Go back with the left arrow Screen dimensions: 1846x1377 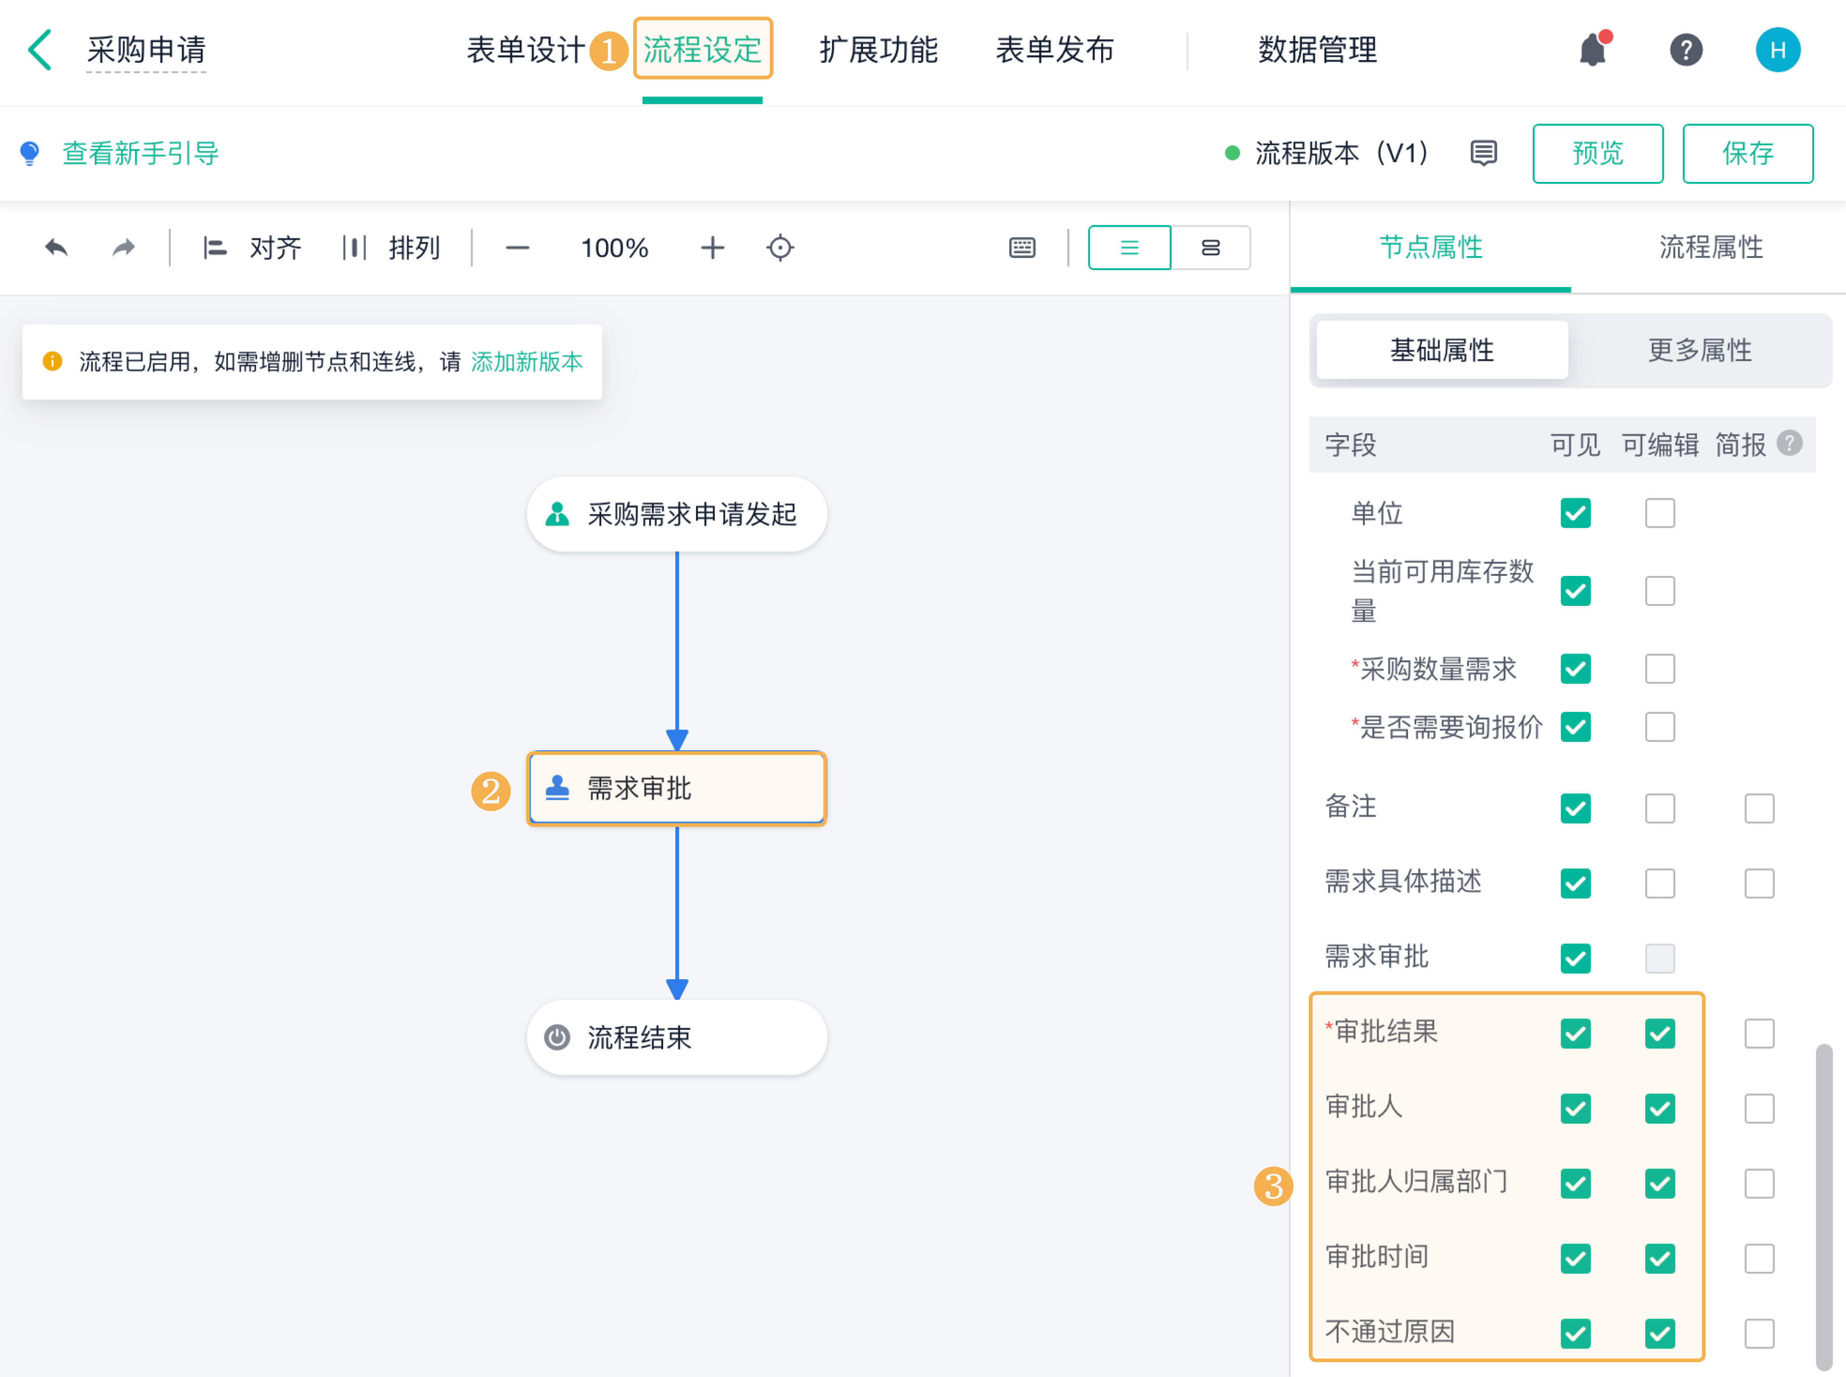pos(40,50)
